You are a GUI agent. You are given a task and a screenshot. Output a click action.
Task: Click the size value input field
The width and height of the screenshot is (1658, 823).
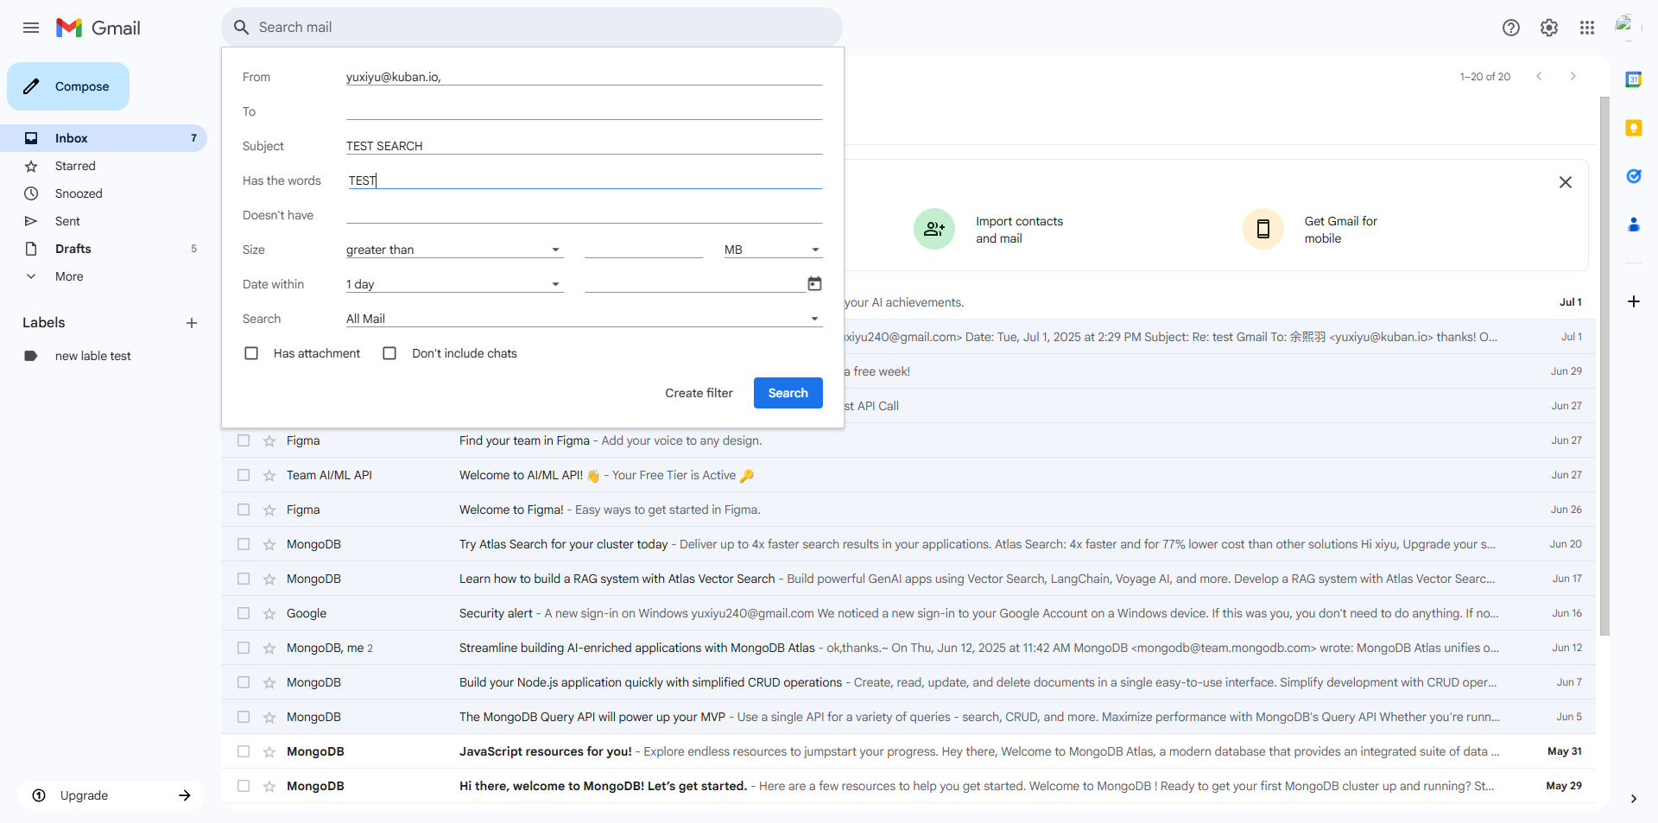[x=643, y=250]
